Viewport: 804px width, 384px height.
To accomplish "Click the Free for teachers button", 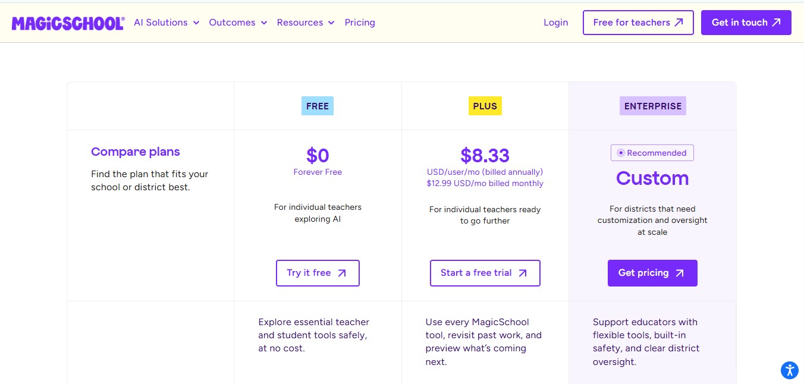I will 638,23.
